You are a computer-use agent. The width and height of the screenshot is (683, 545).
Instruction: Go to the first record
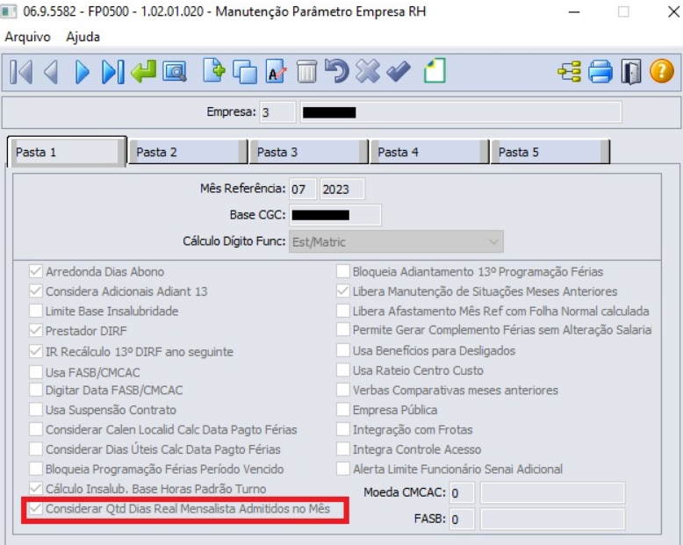21,72
